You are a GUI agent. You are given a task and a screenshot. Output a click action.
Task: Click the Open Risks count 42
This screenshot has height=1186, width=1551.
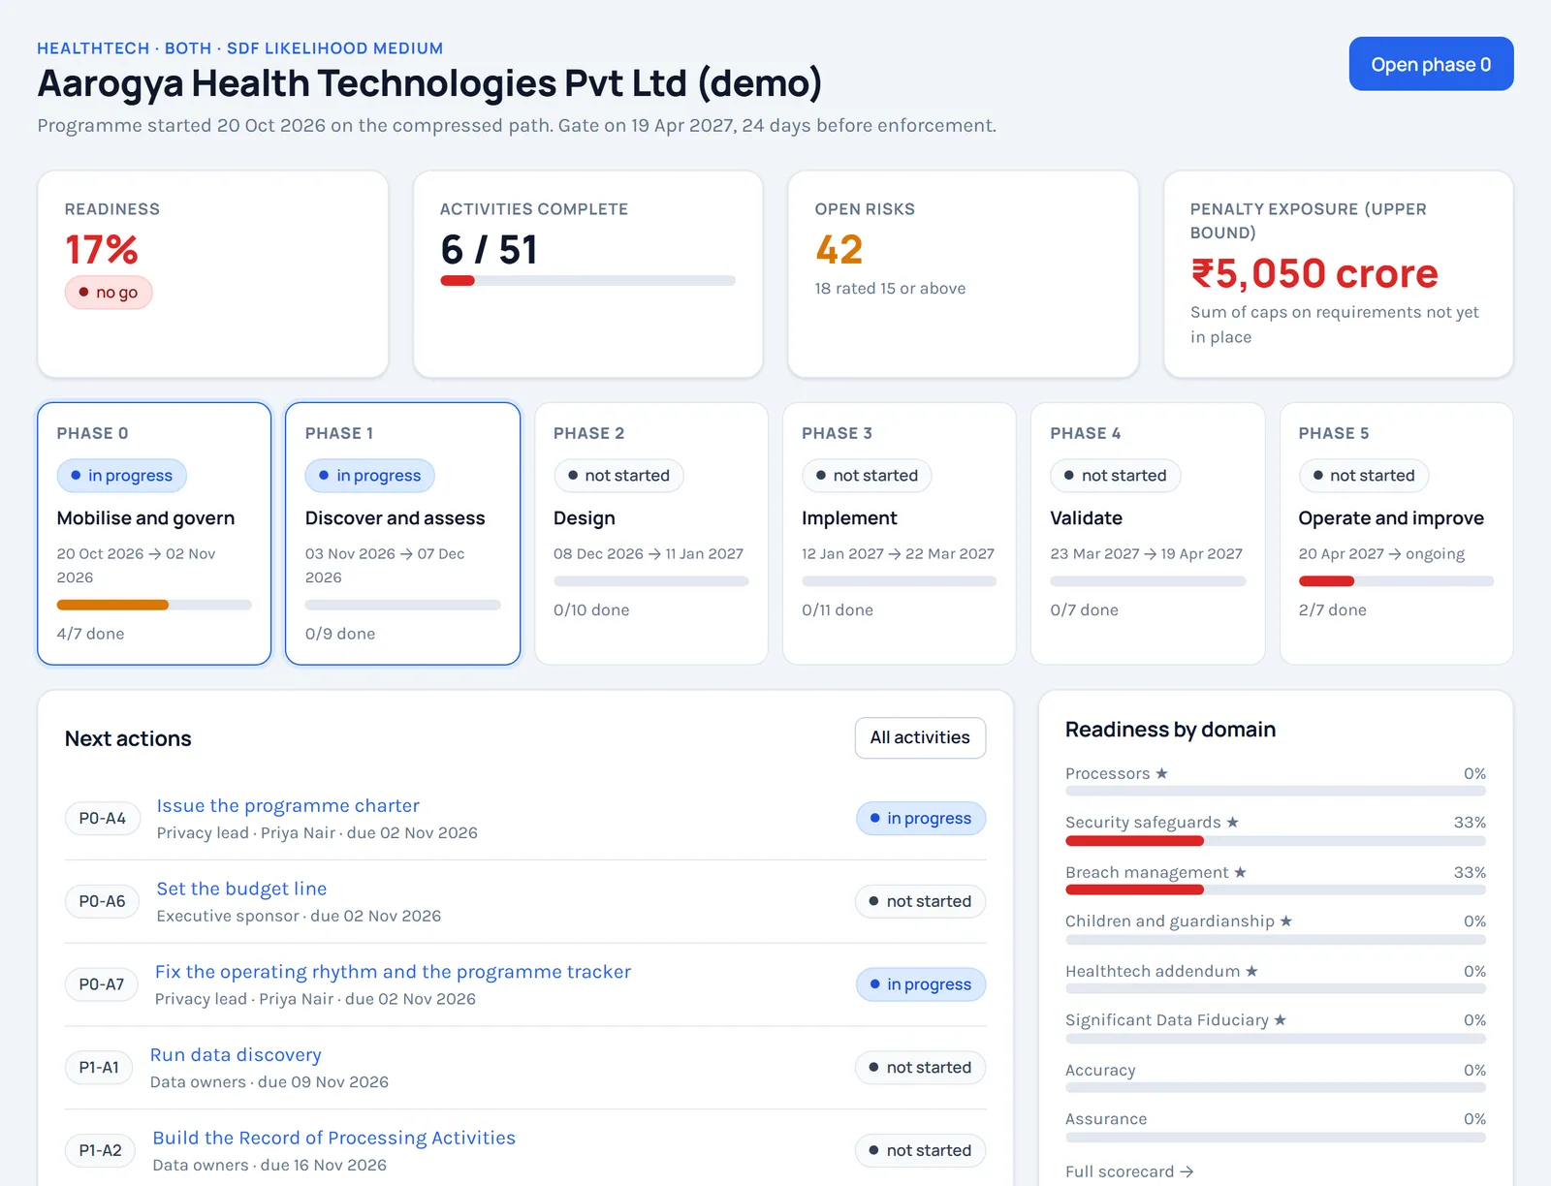(839, 249)
